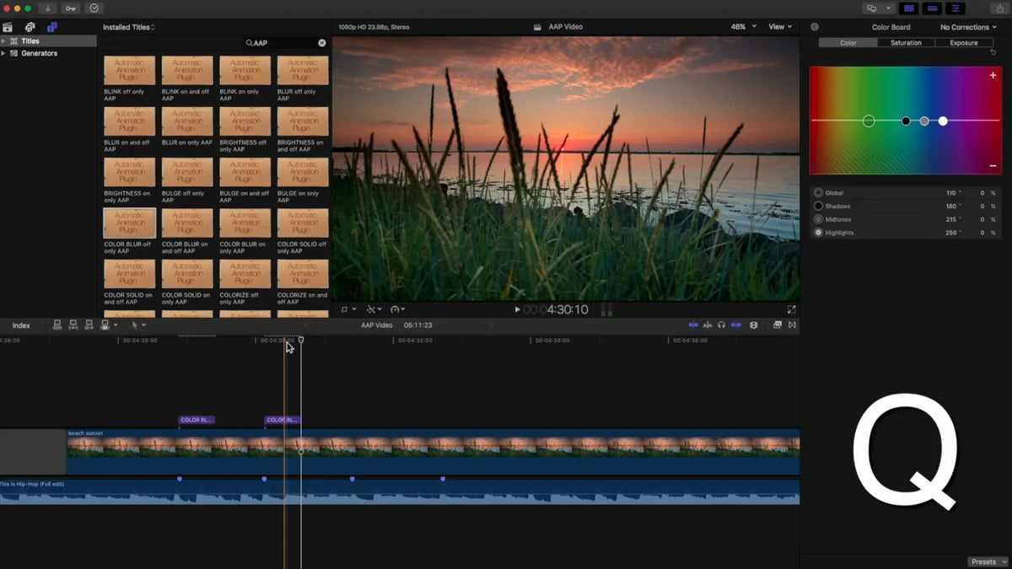Open the edit mode dropdown arrow next to Overwrite
The width and height of the screenshot is (1012, 569).
point(116,325)
